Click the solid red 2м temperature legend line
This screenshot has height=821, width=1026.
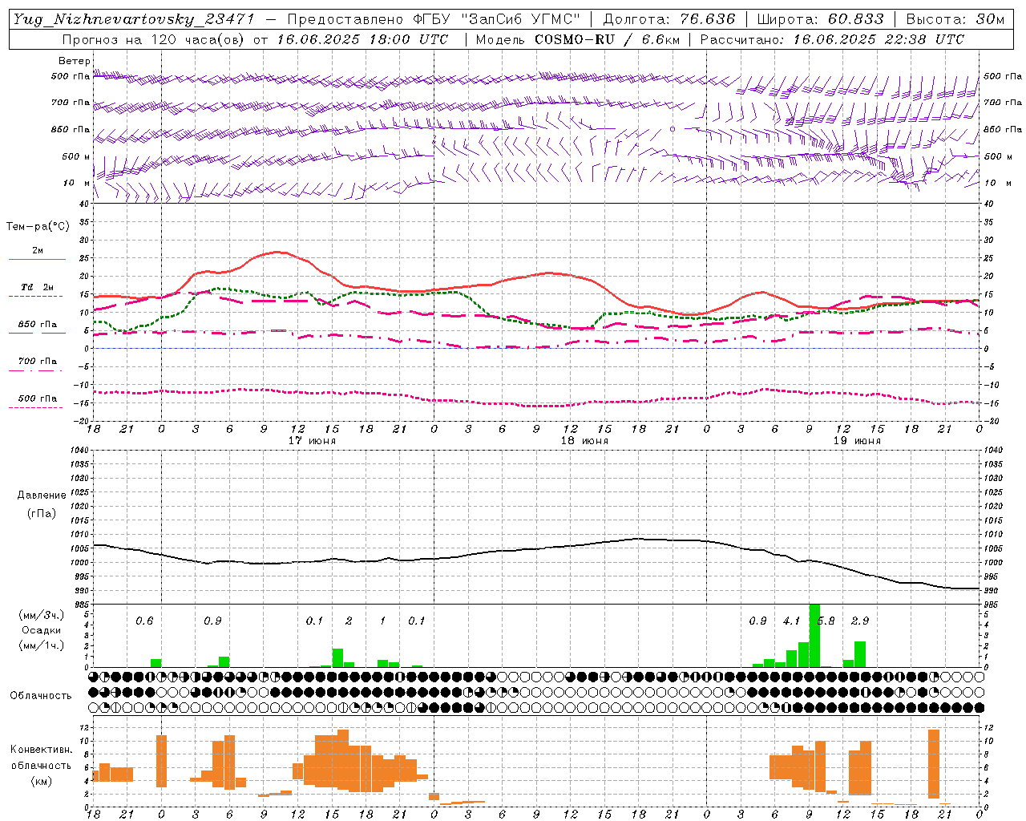click(x=37, y=259)
